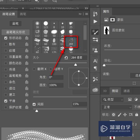The height and width of the screenshot is (140, 140).
Task: Enable the 纹理 checkbox
Action: point(6,51)
